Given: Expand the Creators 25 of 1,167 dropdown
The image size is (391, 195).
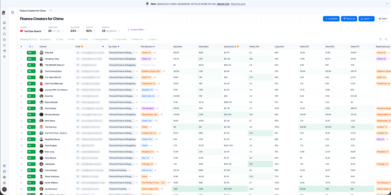Looking at the screenshot, I should click(56, 31).
